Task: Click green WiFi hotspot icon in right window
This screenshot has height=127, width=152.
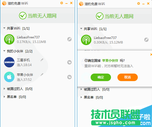Action: pyautogui.click(x=86, y=40)
